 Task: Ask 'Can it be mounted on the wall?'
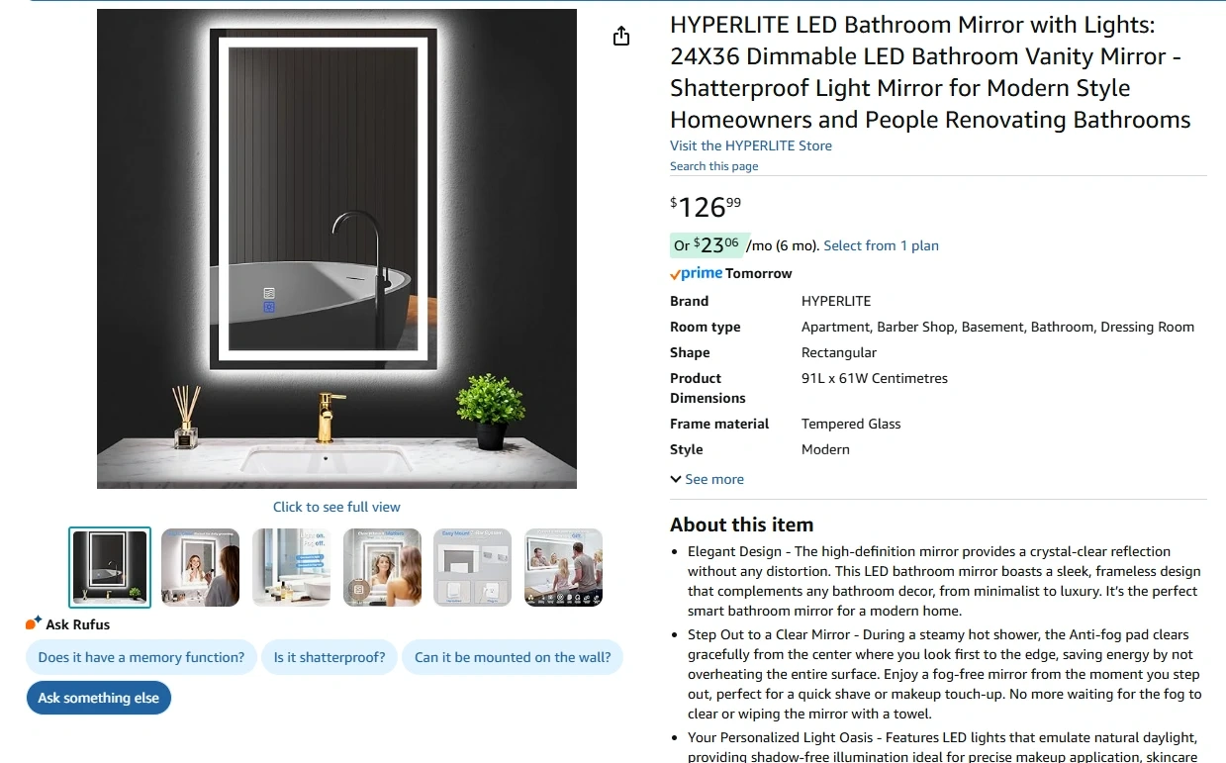513,657
